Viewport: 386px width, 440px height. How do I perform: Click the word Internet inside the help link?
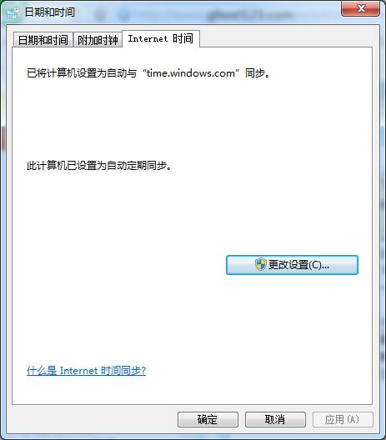coord(78,371)
